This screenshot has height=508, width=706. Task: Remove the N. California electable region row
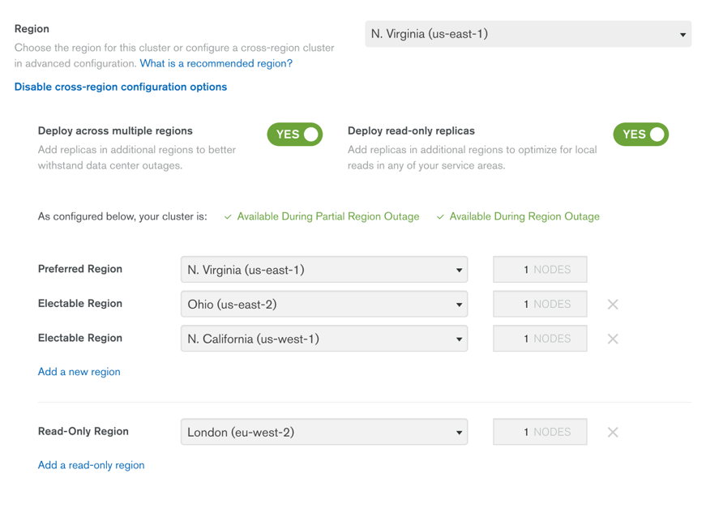[613, 339]
